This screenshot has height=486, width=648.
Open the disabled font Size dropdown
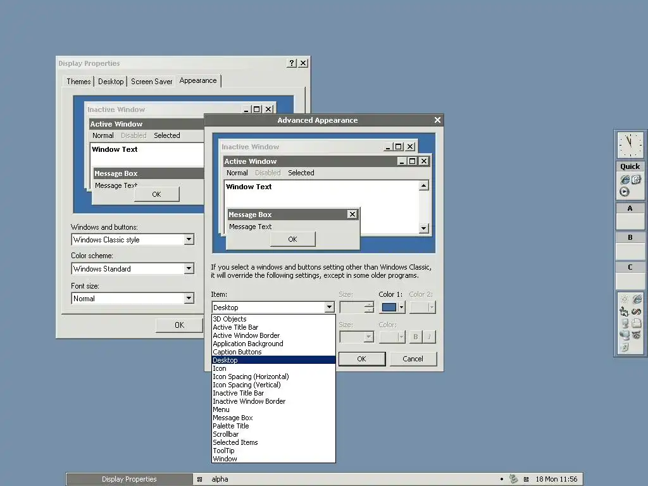357,337
